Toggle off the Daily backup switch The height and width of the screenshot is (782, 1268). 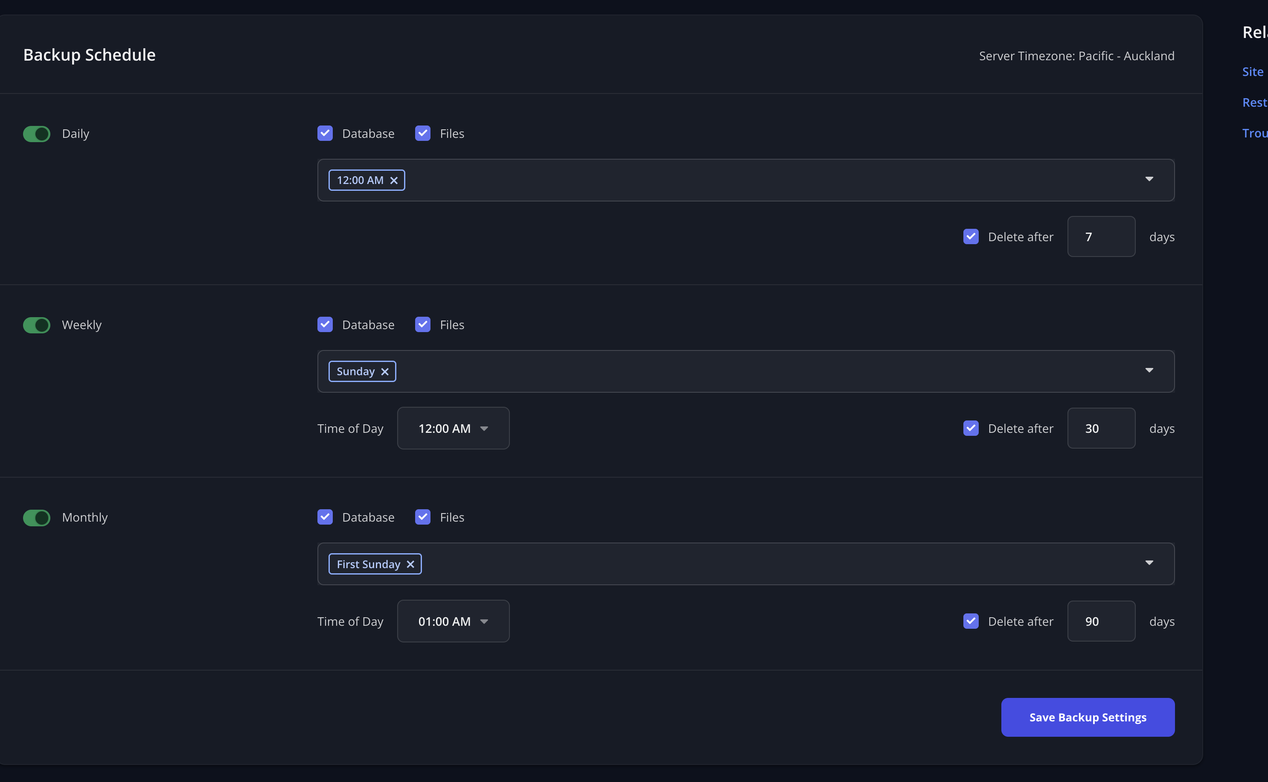click(37, 134)
